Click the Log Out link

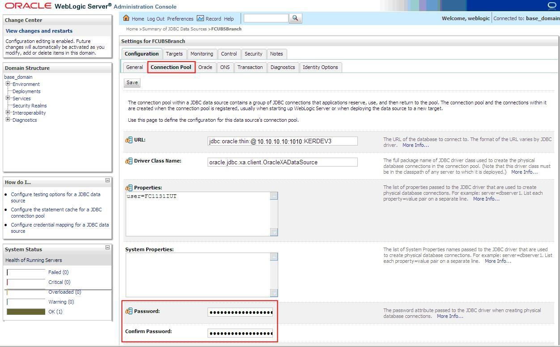156,19
